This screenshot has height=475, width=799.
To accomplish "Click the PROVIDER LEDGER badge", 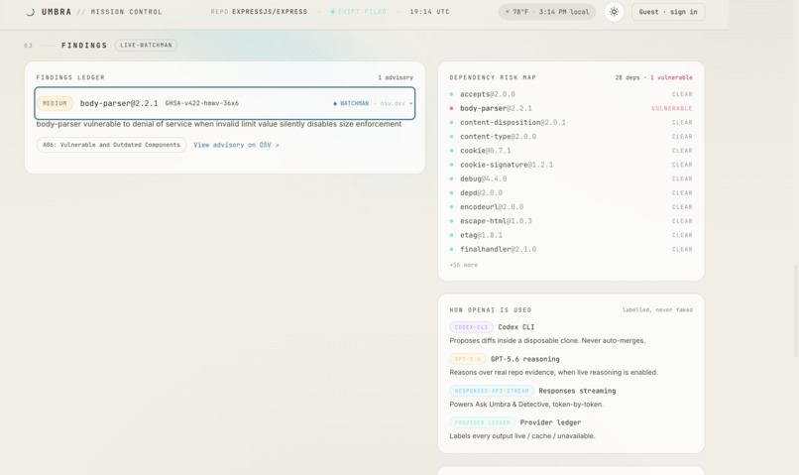I will [x=482, y=422].
